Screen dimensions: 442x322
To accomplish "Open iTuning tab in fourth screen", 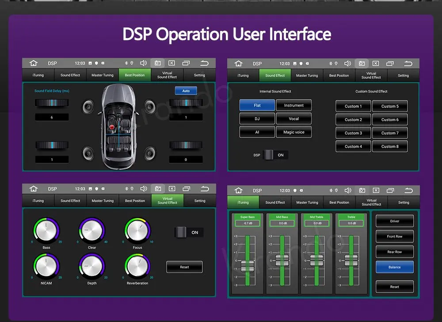I will 243,202.
